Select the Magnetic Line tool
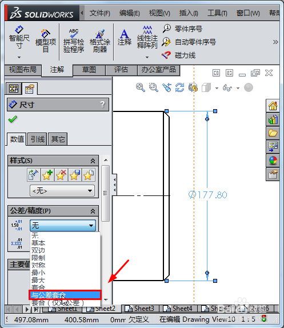Viewport: 284px width, 328px height. [x=179, y=55]
